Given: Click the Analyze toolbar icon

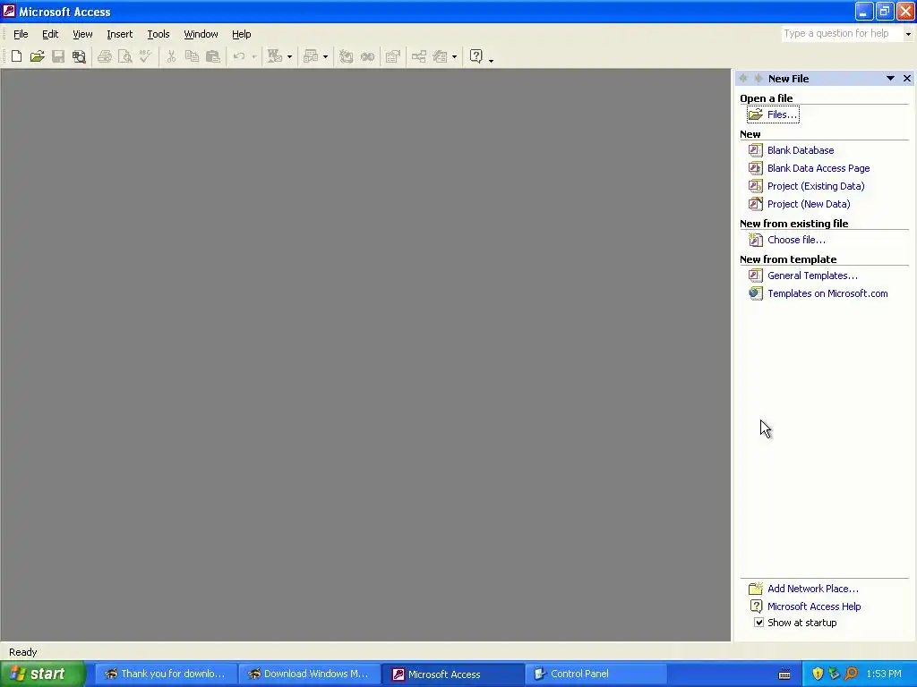Looking at the screenshot, I should click(x=311, y=56).
